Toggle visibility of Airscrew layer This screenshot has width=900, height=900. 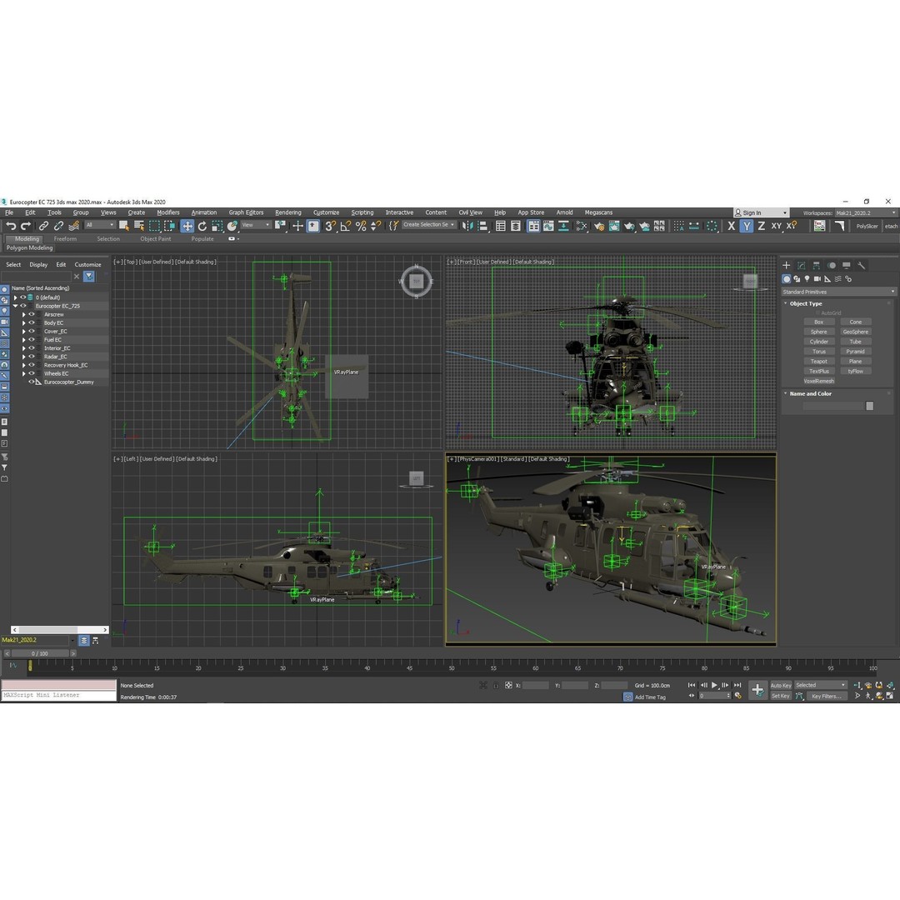(32, 314)
